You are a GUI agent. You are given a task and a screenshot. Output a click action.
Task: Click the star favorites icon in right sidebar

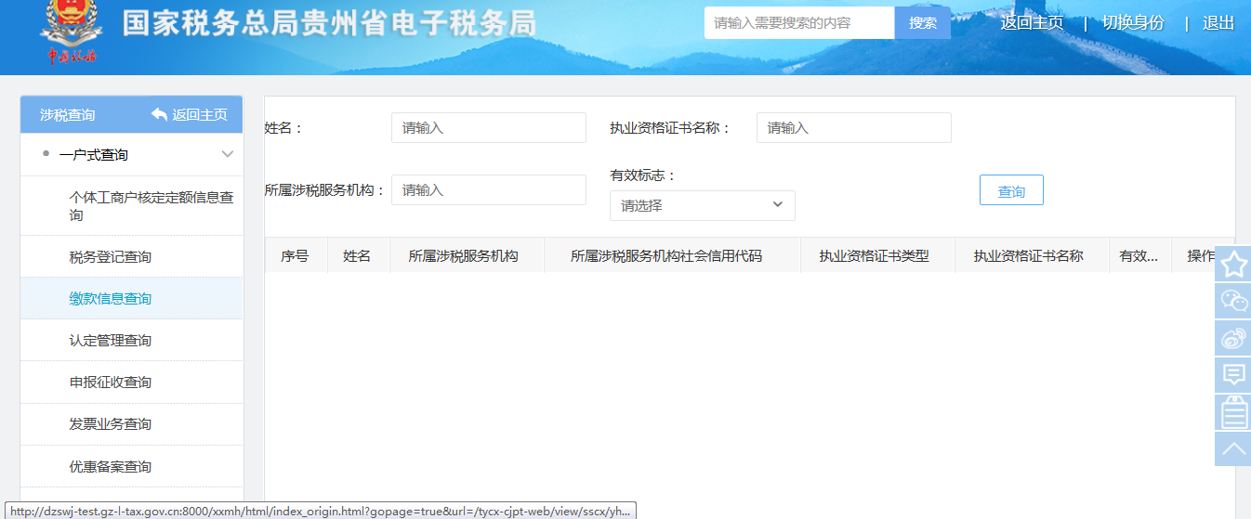1232,265
